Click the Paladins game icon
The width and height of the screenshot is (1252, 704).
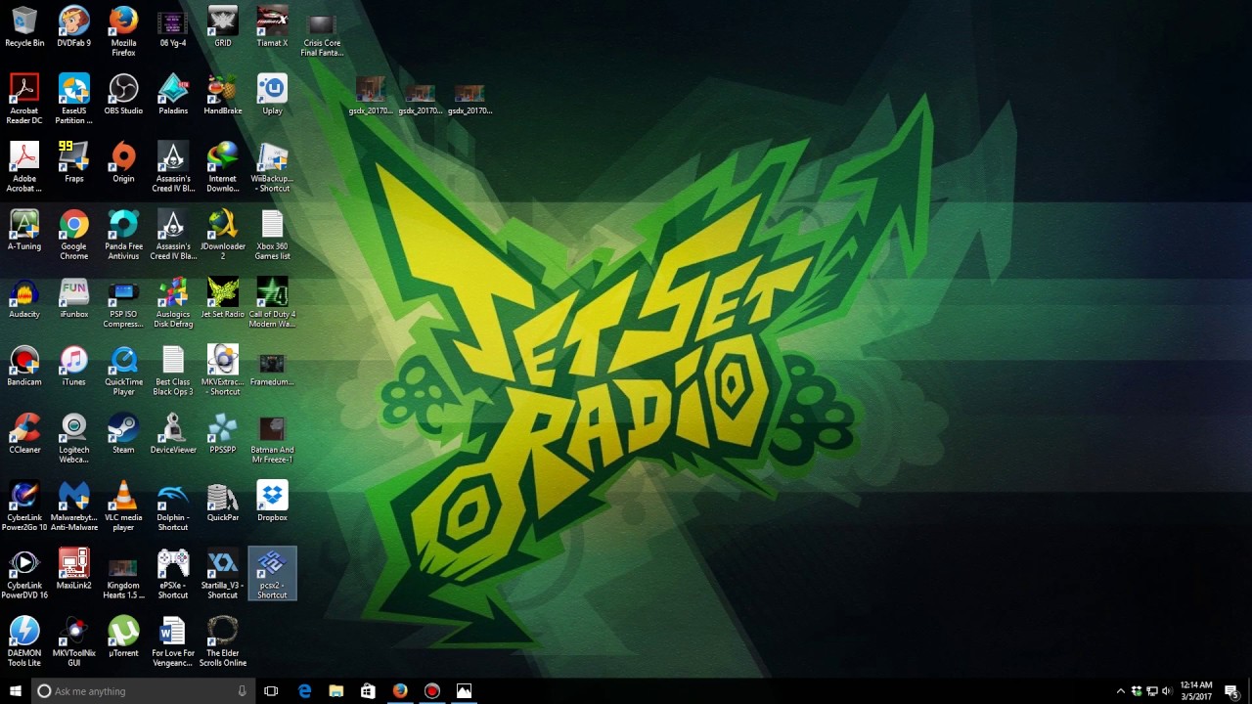tap(173, 95)
